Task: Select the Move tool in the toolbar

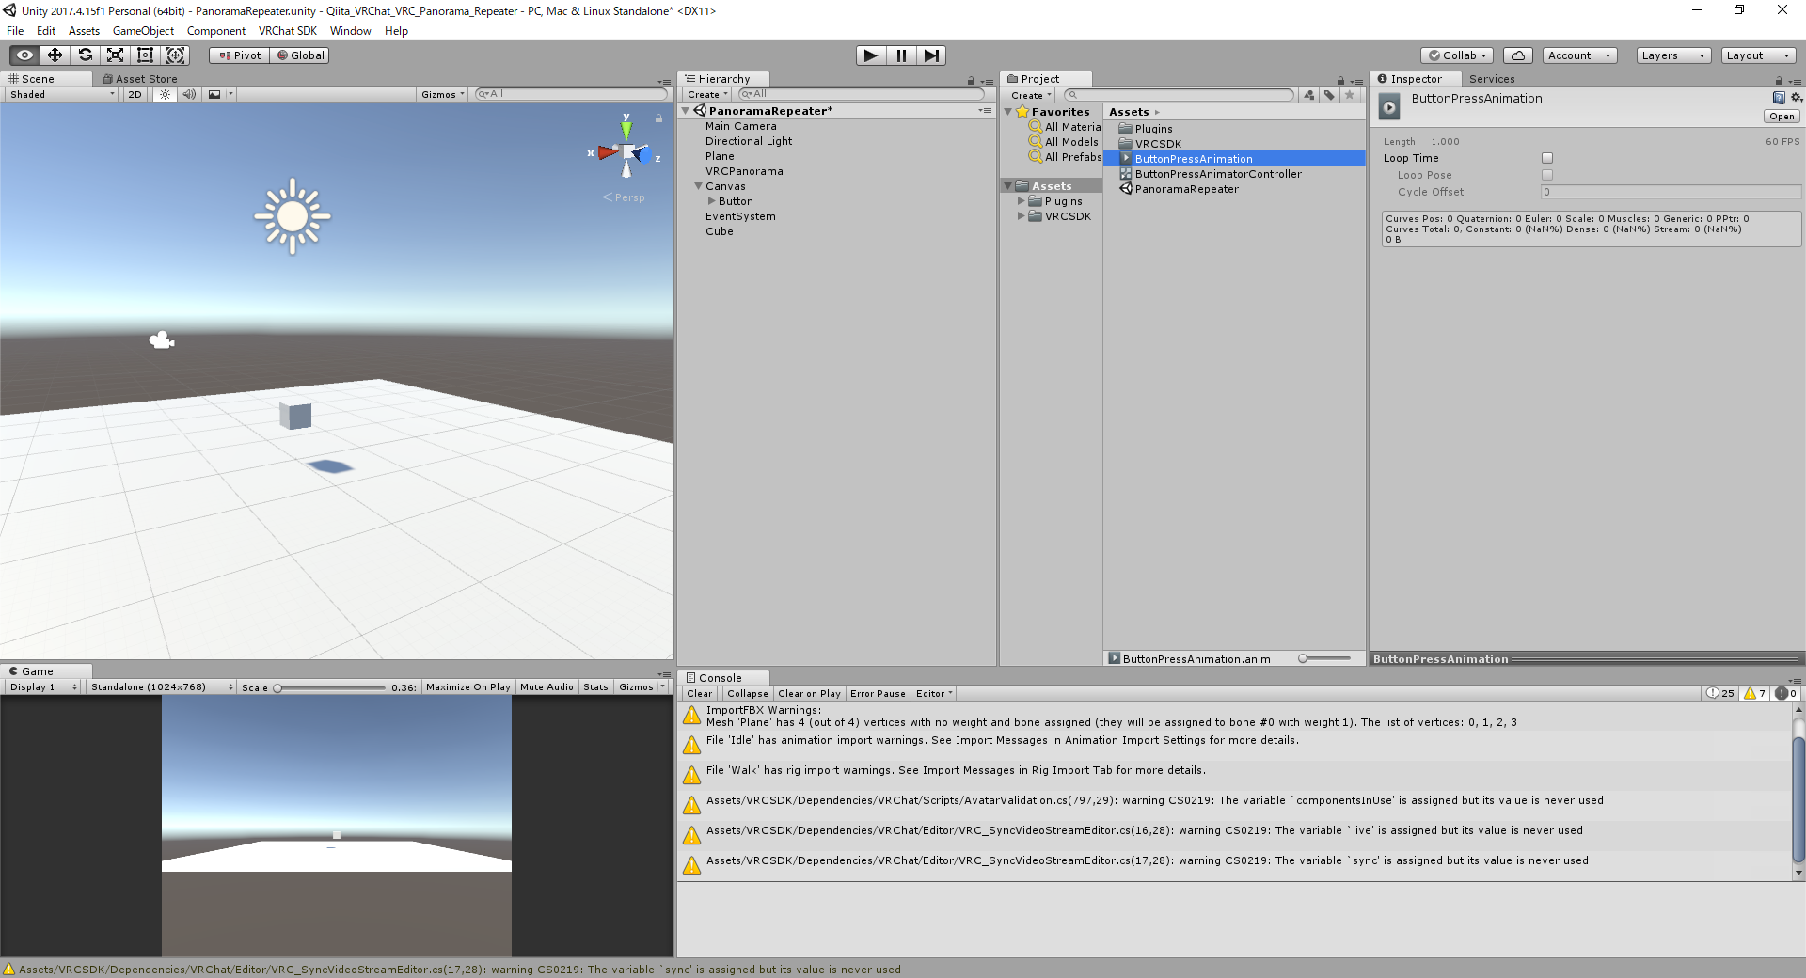Action: point(55,55)
